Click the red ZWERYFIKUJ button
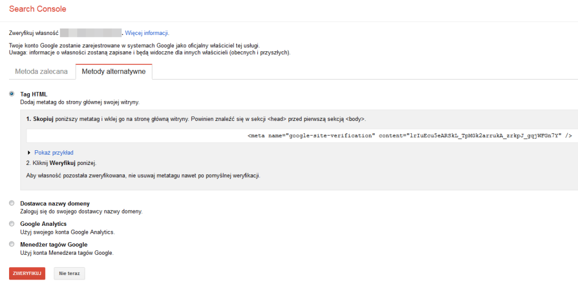 point(27,274)
